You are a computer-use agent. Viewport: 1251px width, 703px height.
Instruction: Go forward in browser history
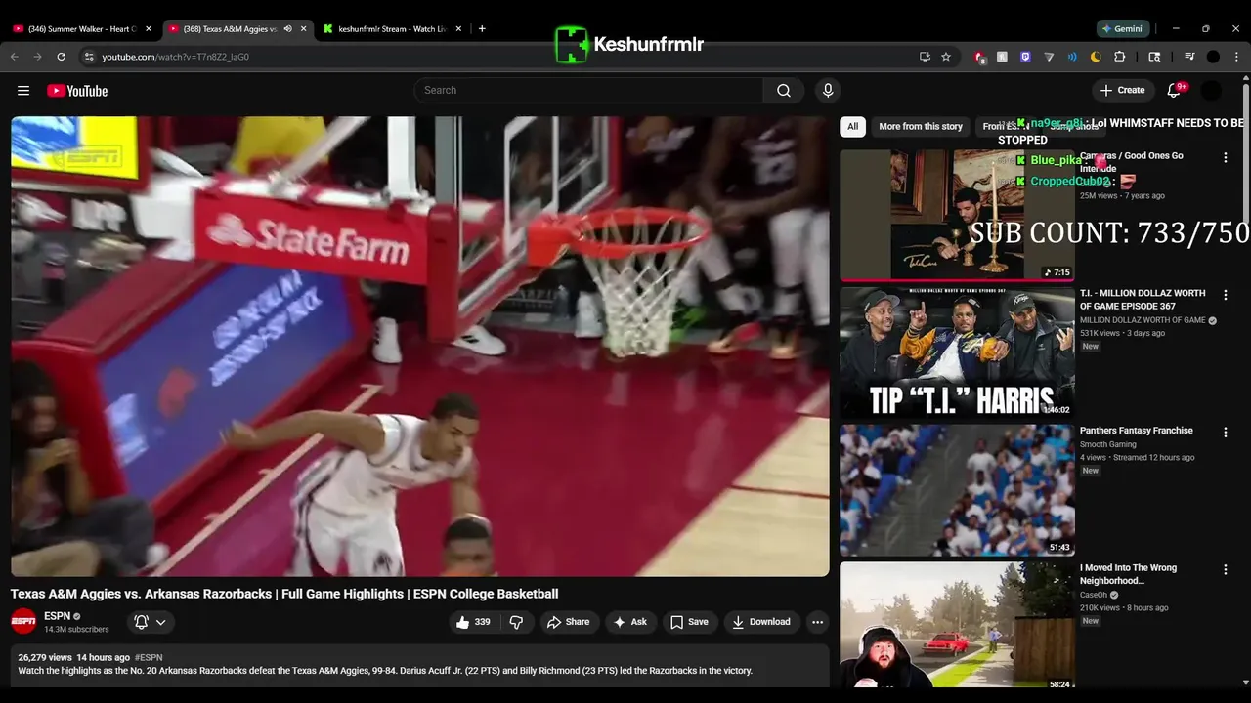pos(37,57)
